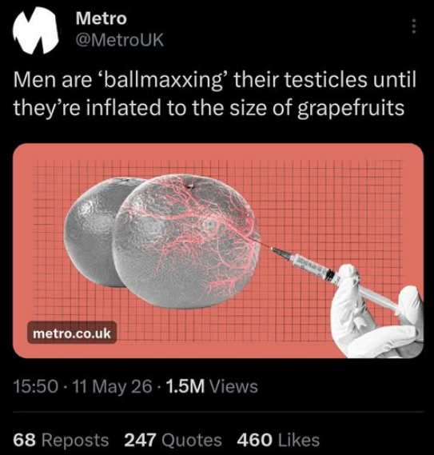
Task: Click the tweet headline text
Action: (215, 94)
